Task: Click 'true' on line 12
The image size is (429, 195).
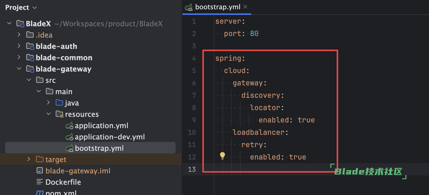Action: [x=297, y=157]
